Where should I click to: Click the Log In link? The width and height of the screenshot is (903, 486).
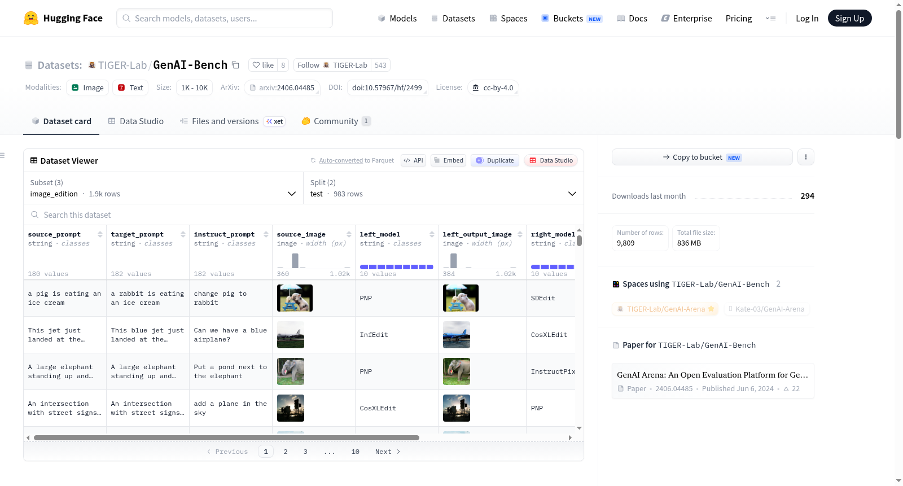tap(807, 18)
